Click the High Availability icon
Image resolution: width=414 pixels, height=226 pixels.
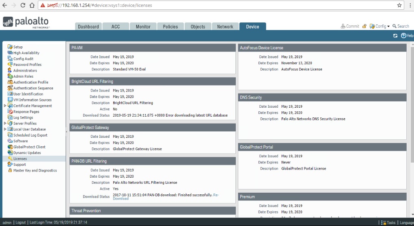coord(10,52)
